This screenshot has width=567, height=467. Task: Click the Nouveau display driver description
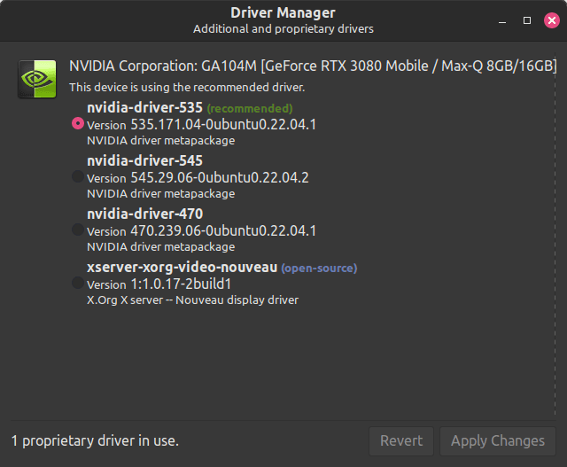[x=193, y=300]
